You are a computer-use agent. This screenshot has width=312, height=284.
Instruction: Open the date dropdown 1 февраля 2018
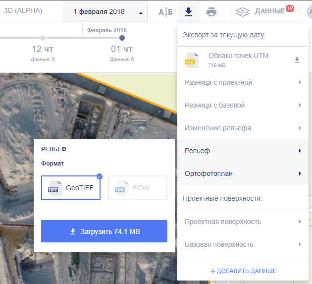tap(105, 11)
